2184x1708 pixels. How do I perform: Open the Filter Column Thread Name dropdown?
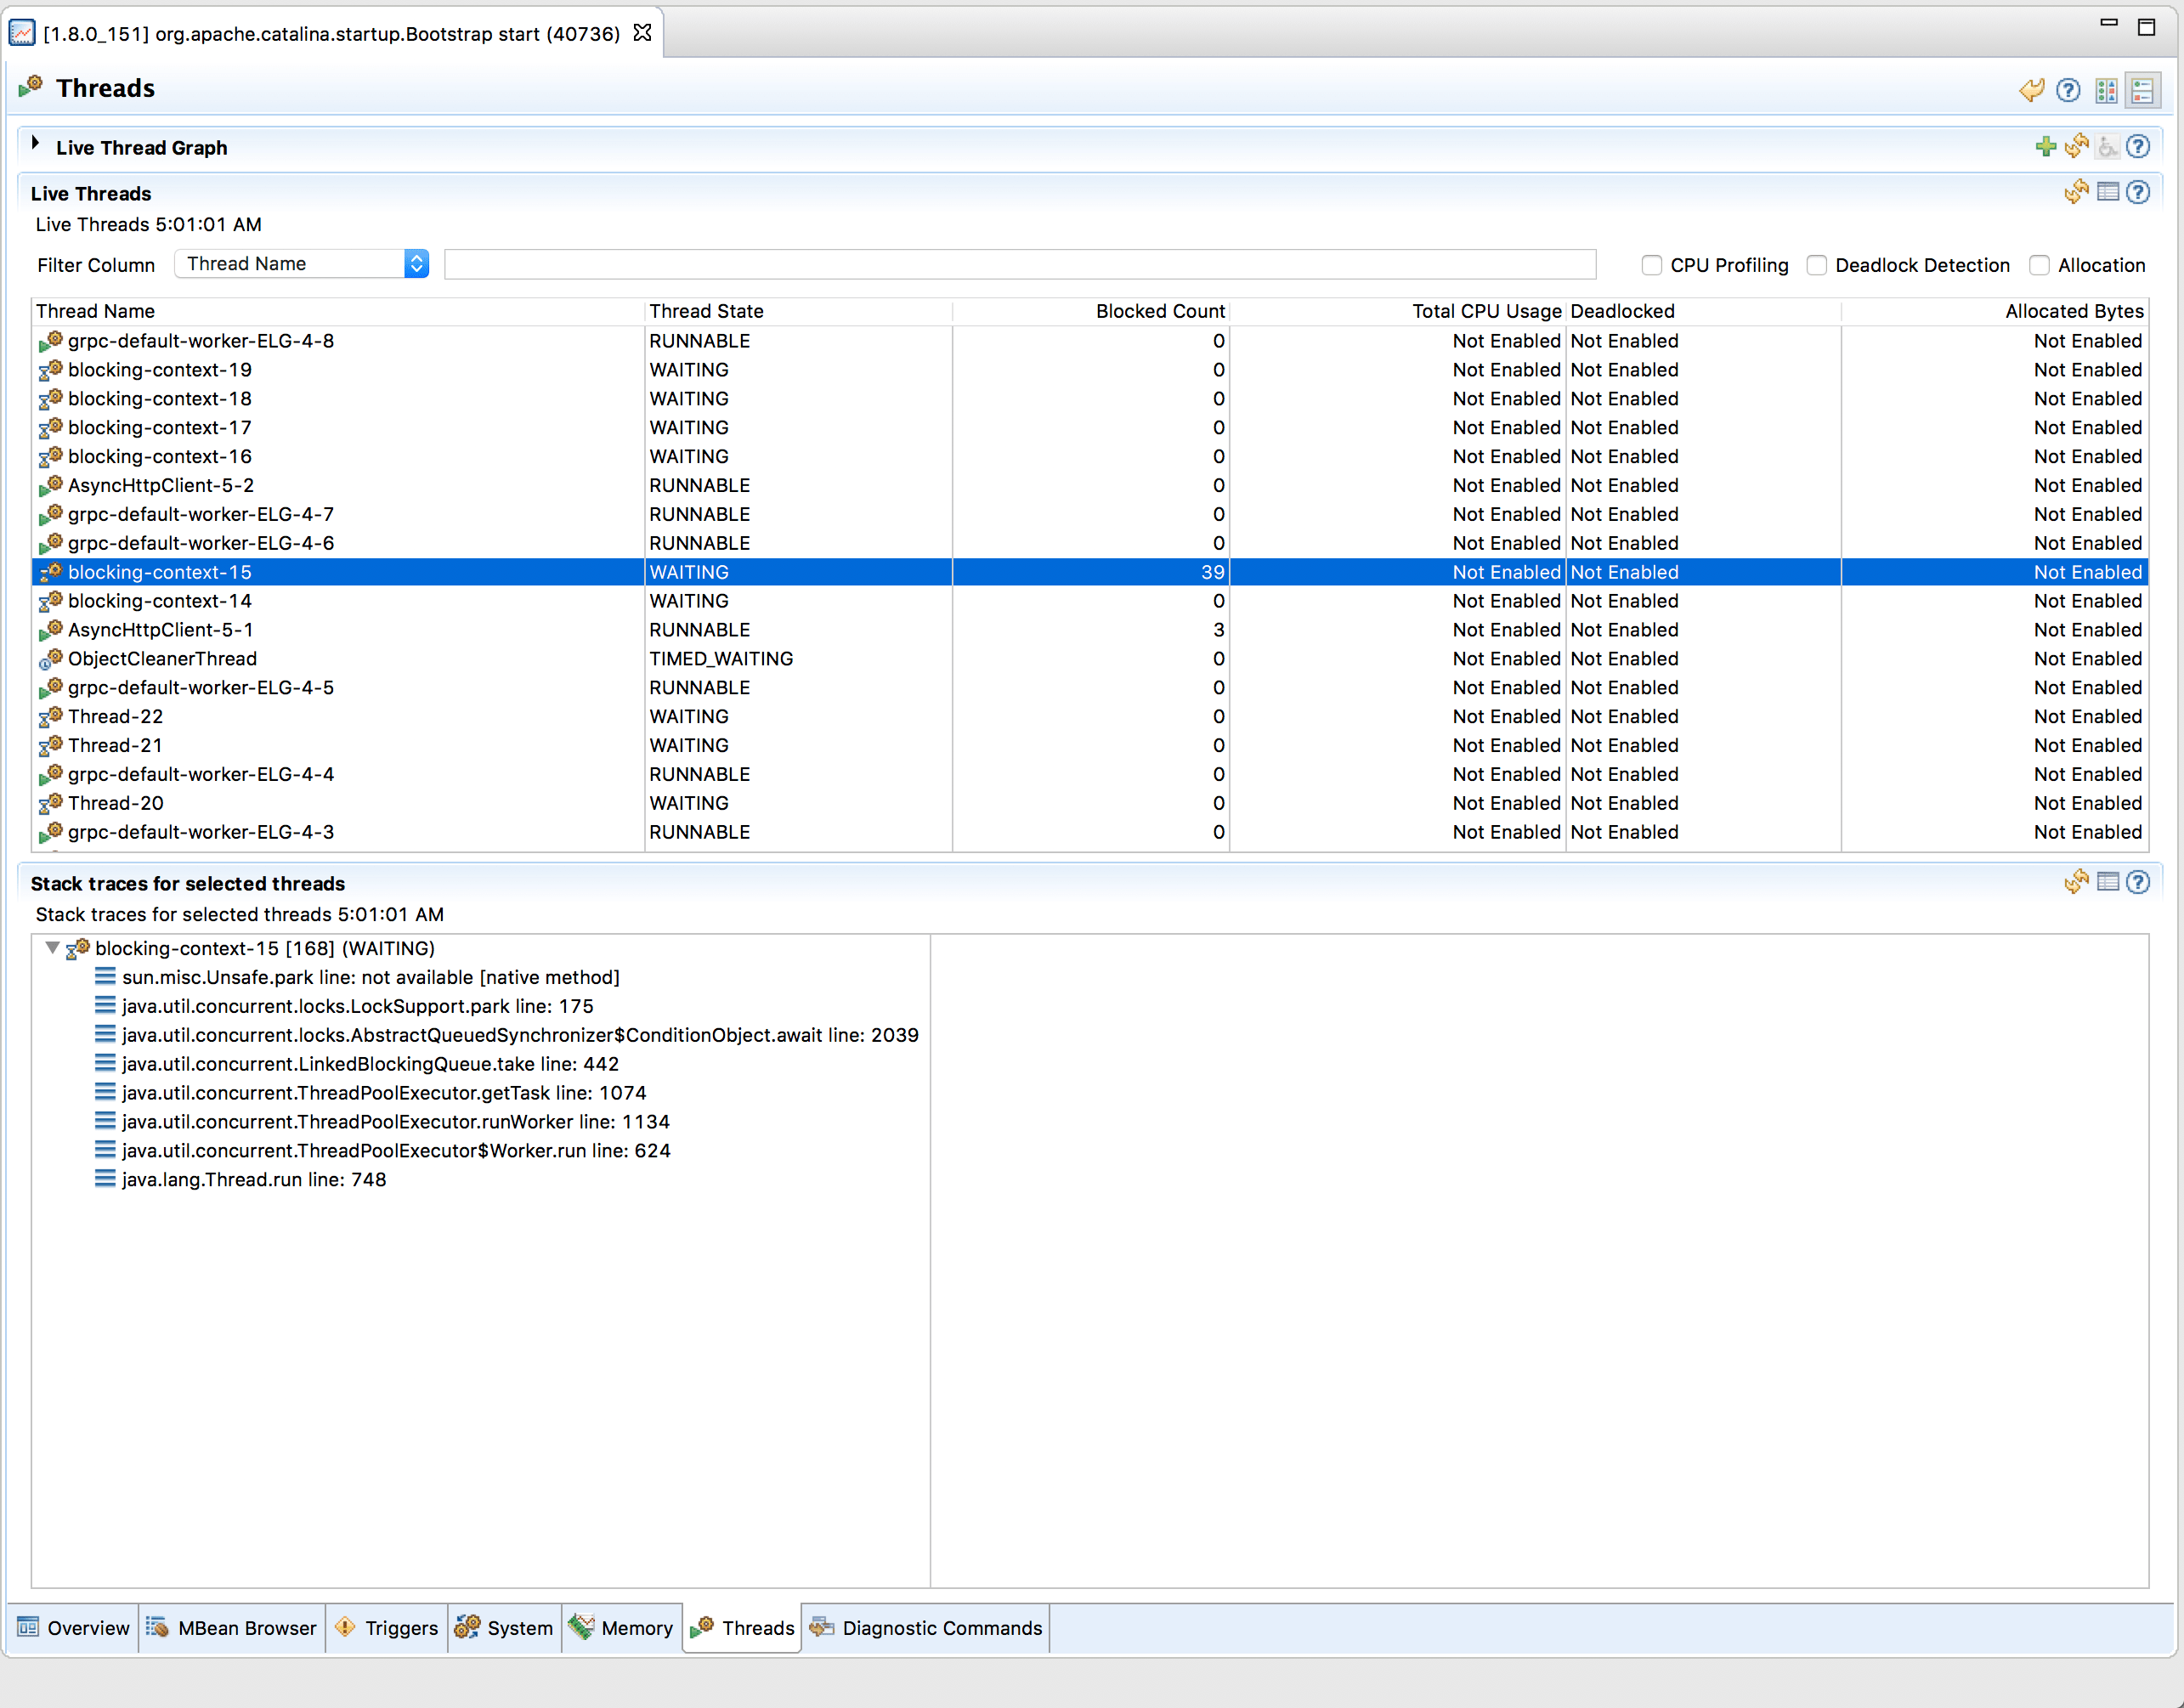(x=301, y=264)
